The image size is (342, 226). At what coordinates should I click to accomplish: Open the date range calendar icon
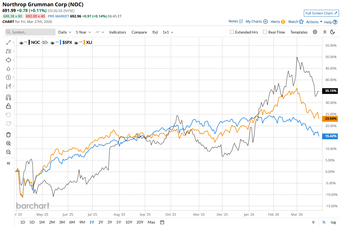tap(162, 222)
